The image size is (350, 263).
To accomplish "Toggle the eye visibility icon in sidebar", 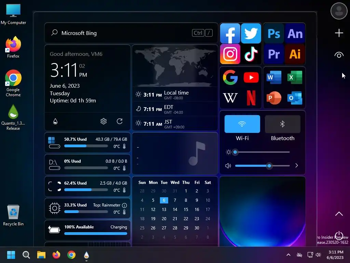I will [x=339, y=55].
